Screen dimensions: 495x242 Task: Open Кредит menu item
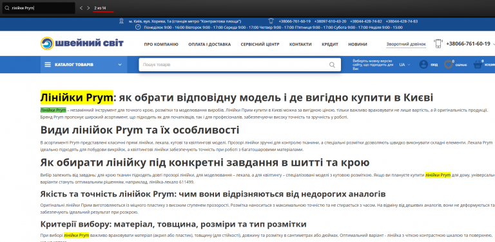click(330, 44)
